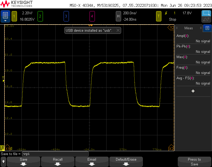Expand the Recall softkey menu
This screenshot has width=212, height=167.
point(58,161)
